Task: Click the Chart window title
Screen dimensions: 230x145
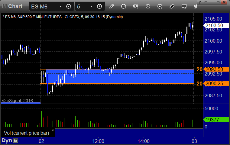Action: click(x=15, y=6)
